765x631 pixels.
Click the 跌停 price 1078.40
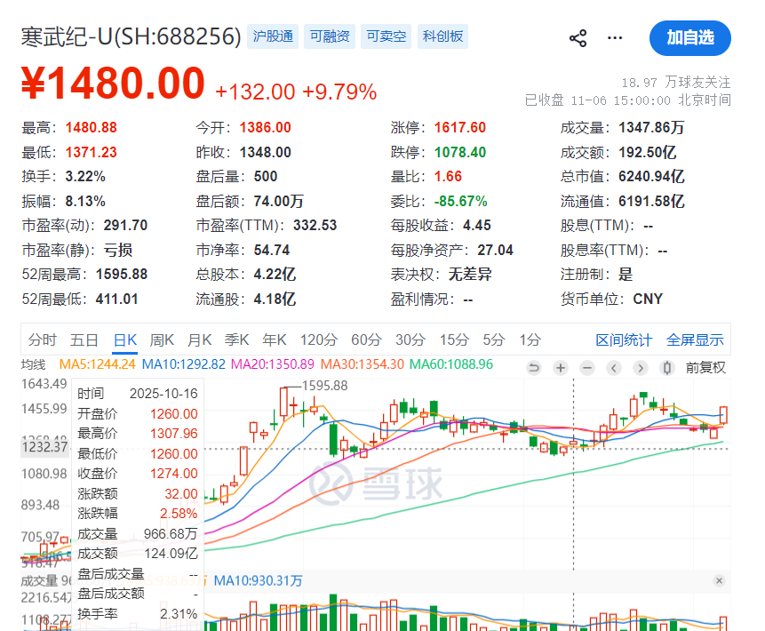tap(460, 152)
